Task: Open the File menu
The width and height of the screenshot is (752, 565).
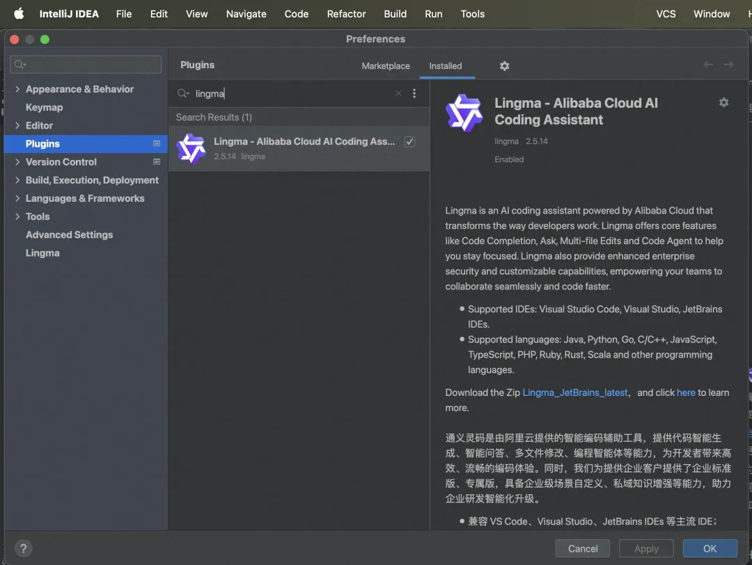Action: 124,14
